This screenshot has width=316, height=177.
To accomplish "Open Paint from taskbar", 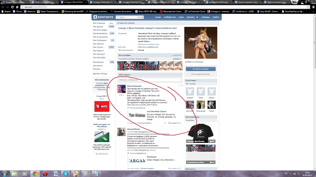I will coord(86,174).
